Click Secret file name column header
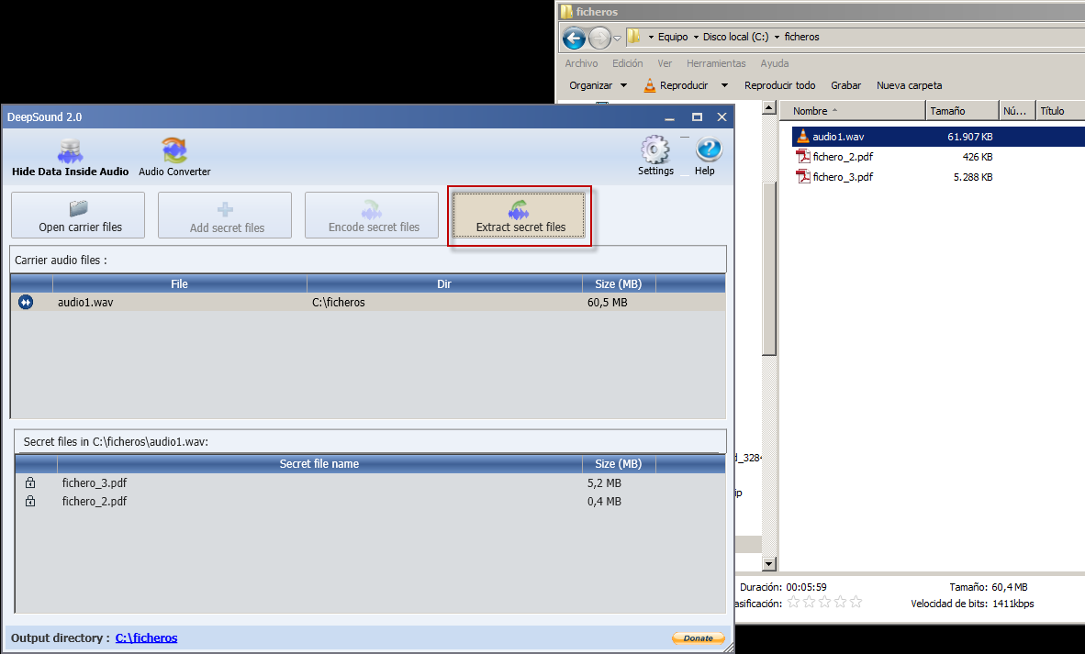 pos(319,464)
